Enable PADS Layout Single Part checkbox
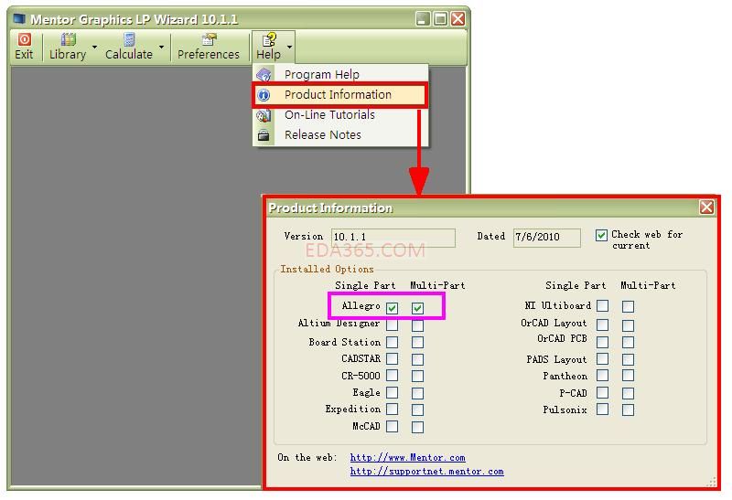Viewport: 732px width, 500px height. click(603, 358)
